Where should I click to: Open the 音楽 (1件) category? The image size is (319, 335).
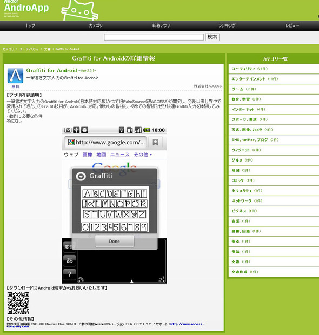point(274,221)
